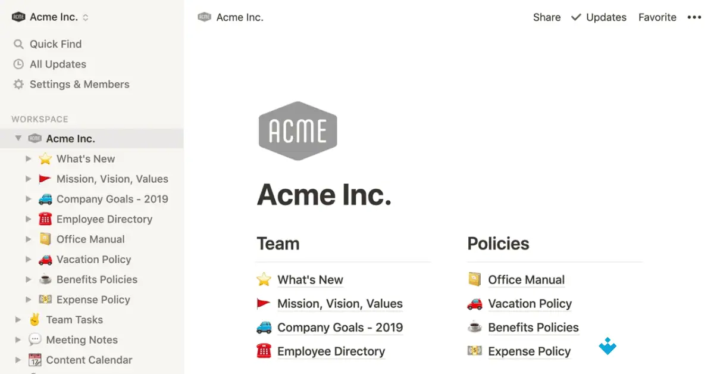714x374 pixels.
Task: Expand the Team Tasks section
Action: pyautogui.click(x=18, y=320)
